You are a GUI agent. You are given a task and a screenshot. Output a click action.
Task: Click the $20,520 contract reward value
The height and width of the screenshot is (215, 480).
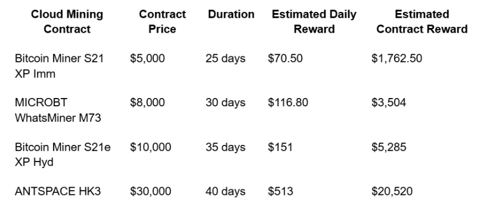(392, 191)
